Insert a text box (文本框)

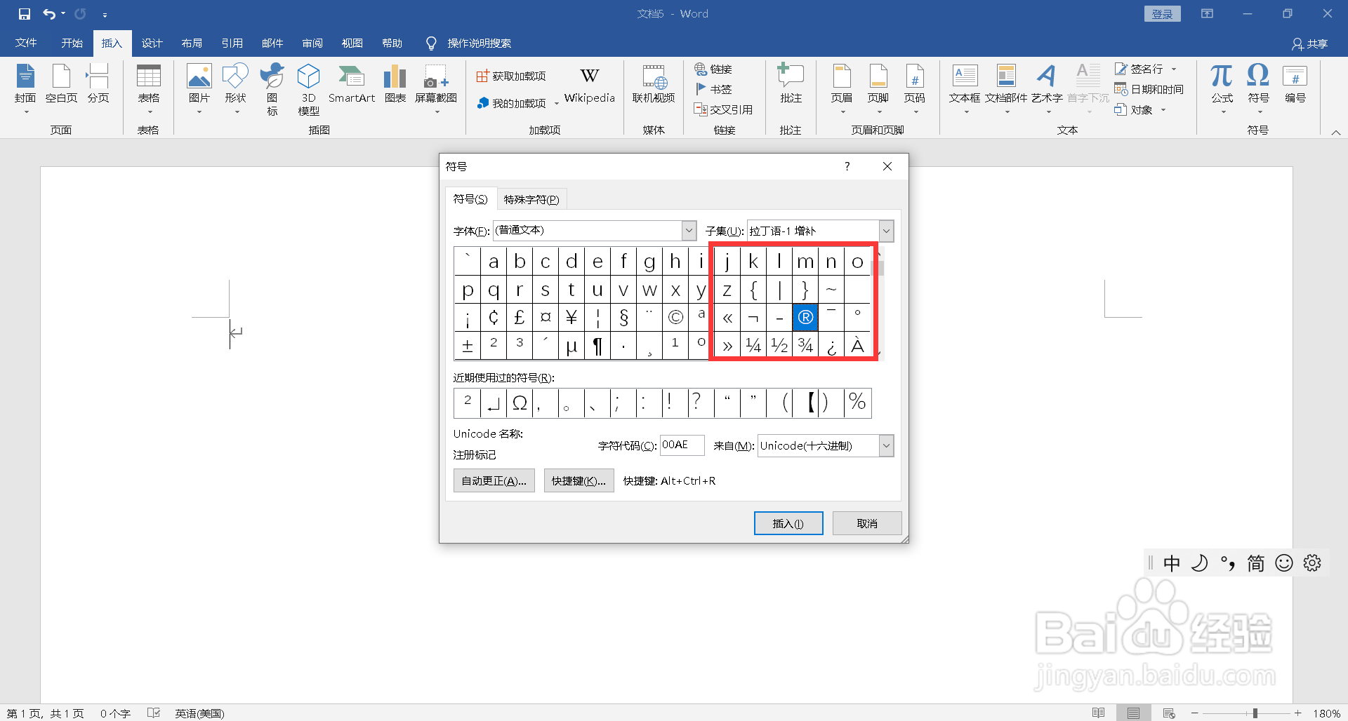(x=965, y=89)
